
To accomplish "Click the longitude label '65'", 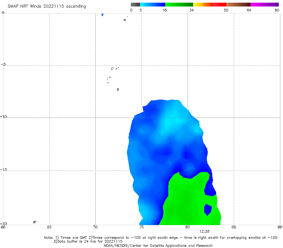I will [x=49, y=227].
